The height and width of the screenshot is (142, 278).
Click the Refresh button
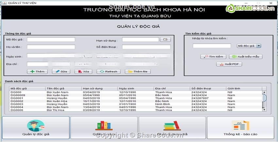point(109,71)
